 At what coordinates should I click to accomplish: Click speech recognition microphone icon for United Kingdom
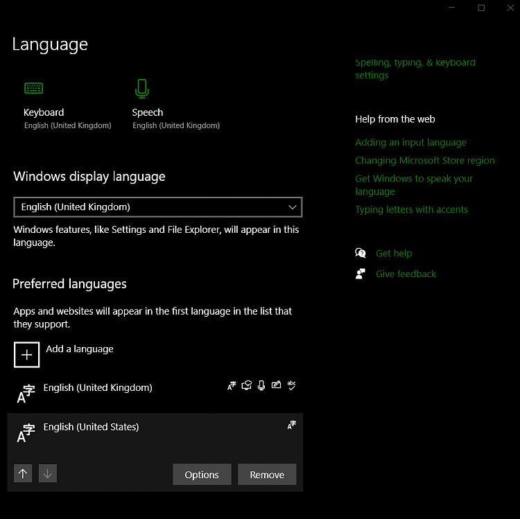(x=261, y=385)
